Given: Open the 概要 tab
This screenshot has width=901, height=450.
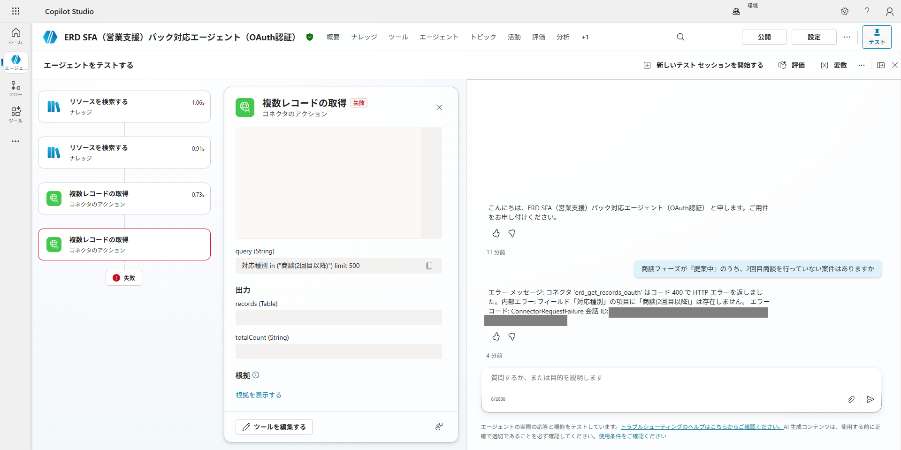Looking at the screenshot, I should (x=333, y=37).
